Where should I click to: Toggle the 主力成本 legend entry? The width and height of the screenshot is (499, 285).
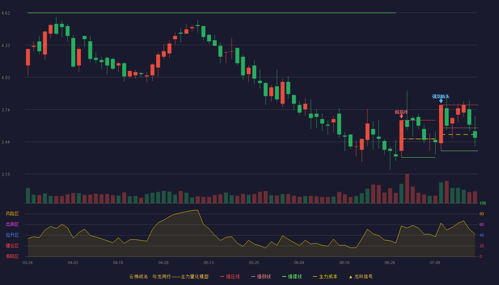click(325, 276)
